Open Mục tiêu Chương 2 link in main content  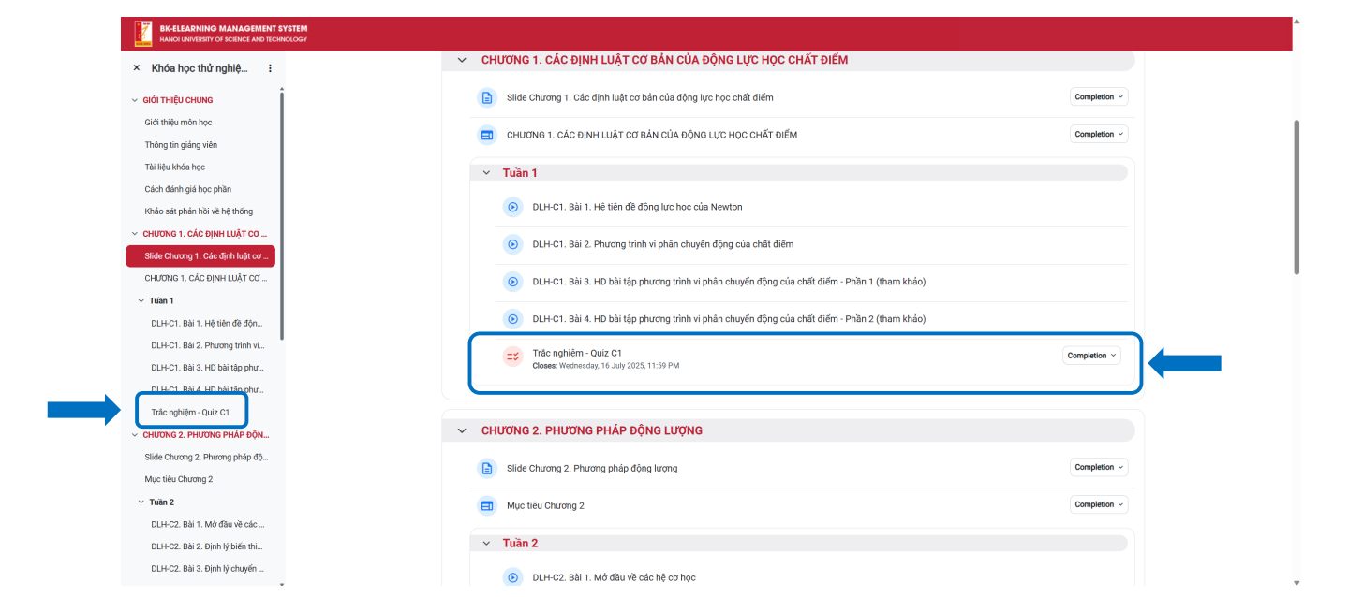[545, 505]
